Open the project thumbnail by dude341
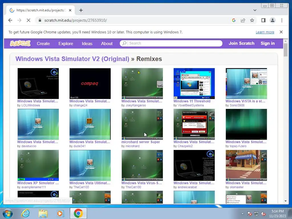 (90, 124)
